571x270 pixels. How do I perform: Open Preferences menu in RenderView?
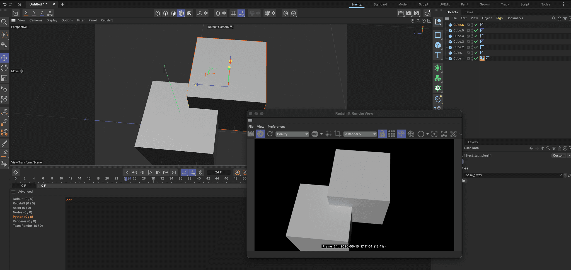[276, 127]
